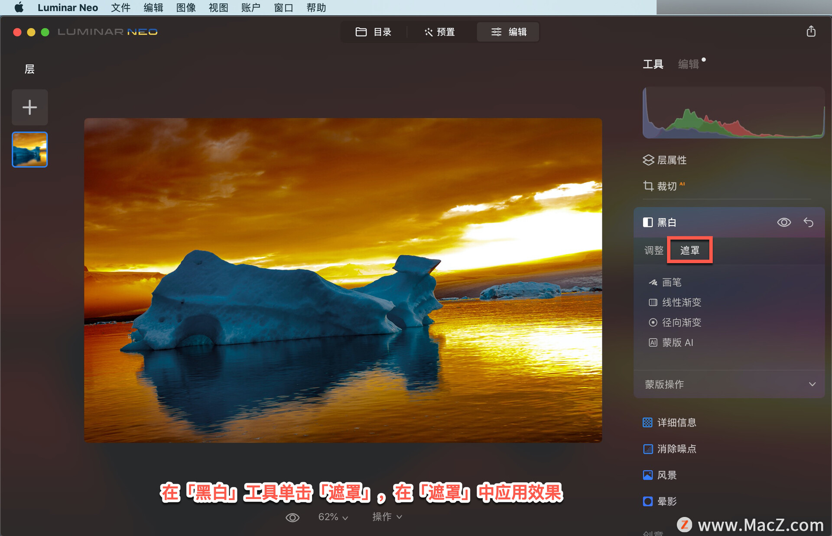Add a new layer with plus button

point(30,107)
